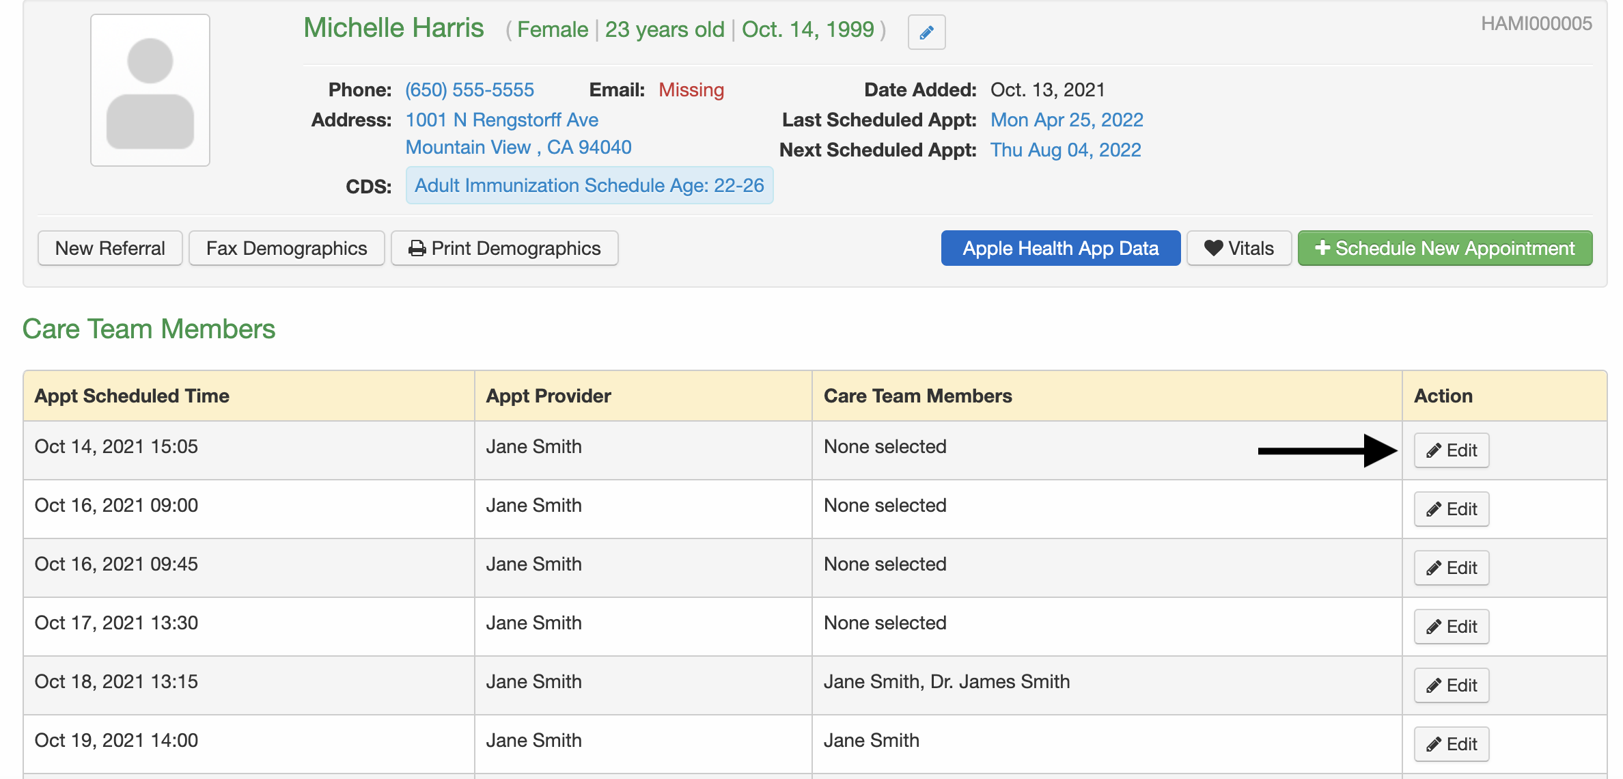Click the chart ID HAMI000005
The image size is (1623, 779).
click(x=1536, y=24)
